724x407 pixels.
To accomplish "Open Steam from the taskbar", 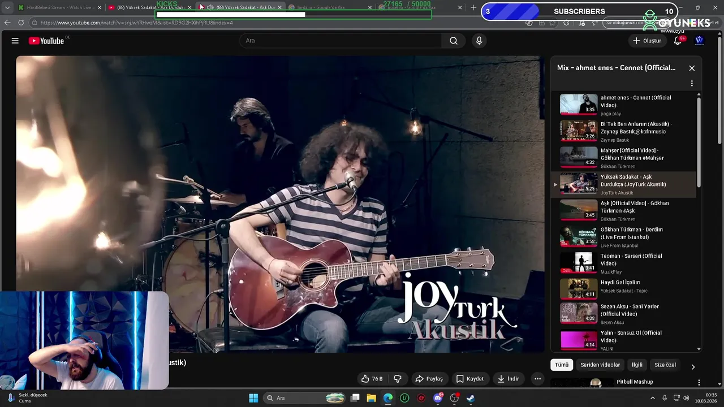I will (x=471, y=398).
